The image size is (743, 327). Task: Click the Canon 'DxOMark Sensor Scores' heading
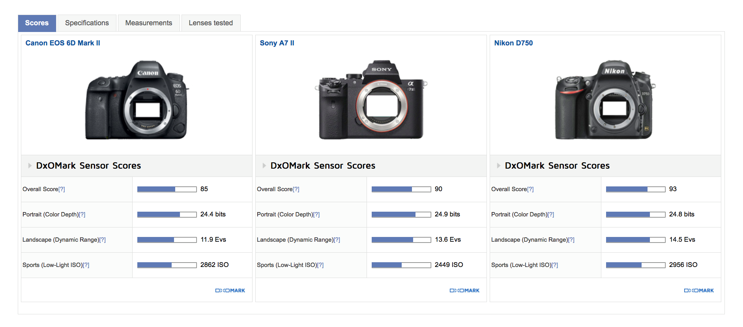pos(88,165)
